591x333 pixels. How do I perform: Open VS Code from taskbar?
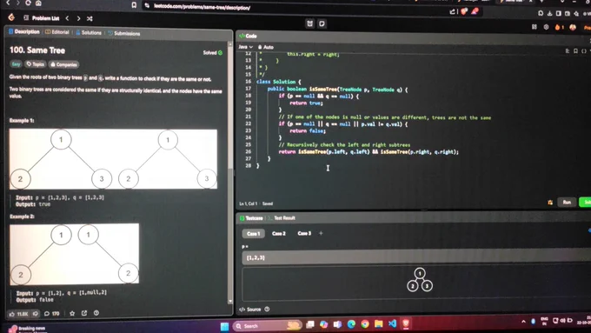pyautogui.click(x=392, y=324)
